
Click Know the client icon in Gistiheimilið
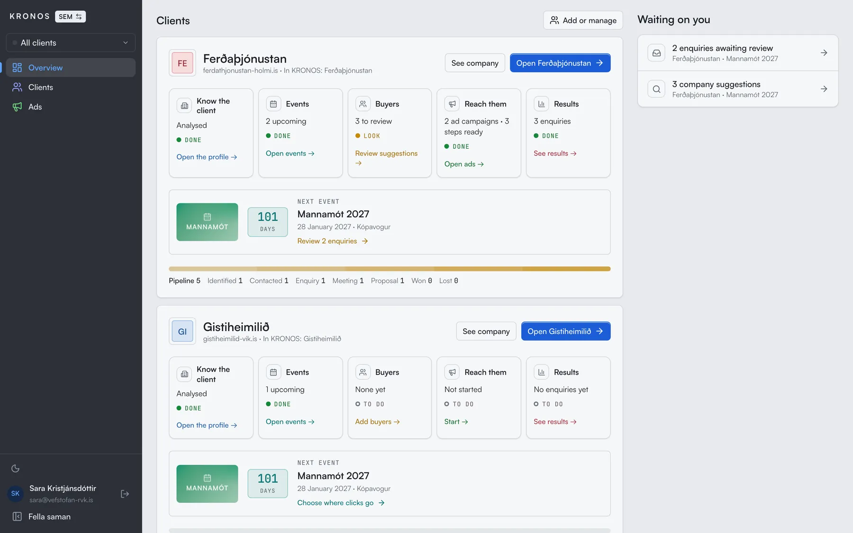tap(184, 374)
